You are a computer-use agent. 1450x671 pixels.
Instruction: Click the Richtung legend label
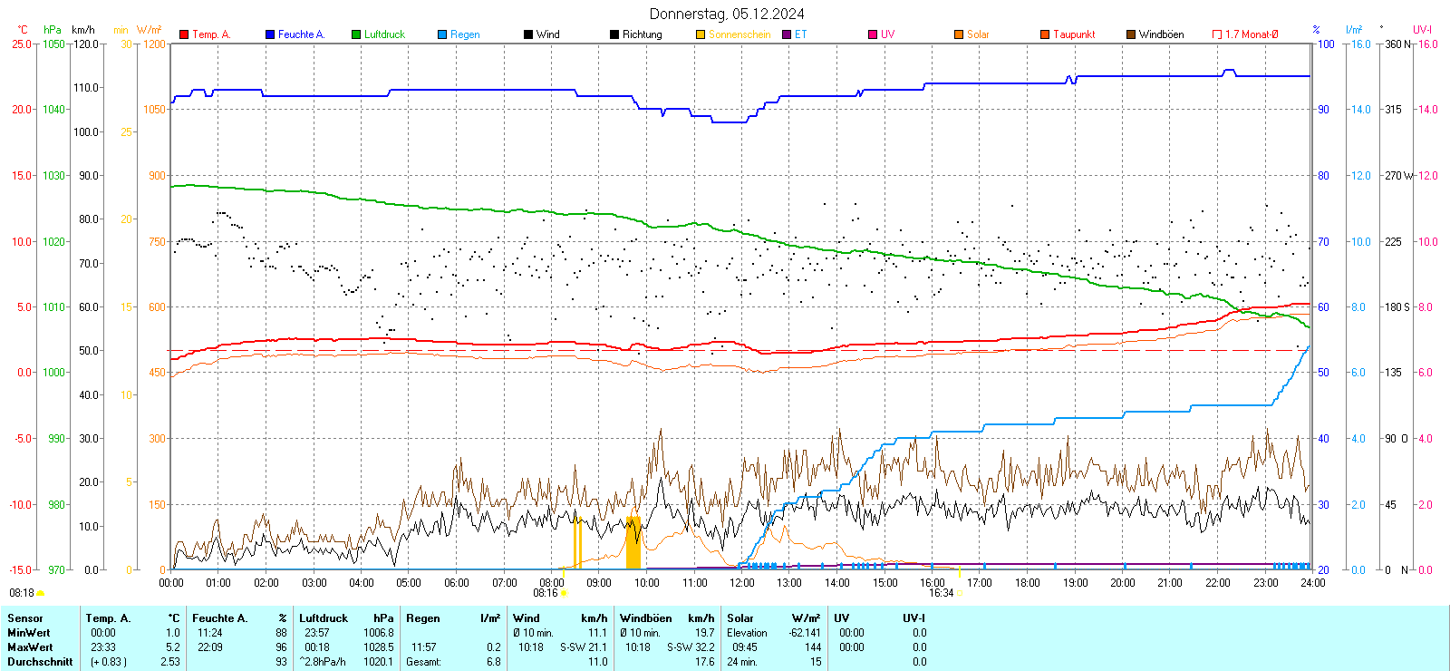click(642, 34)
